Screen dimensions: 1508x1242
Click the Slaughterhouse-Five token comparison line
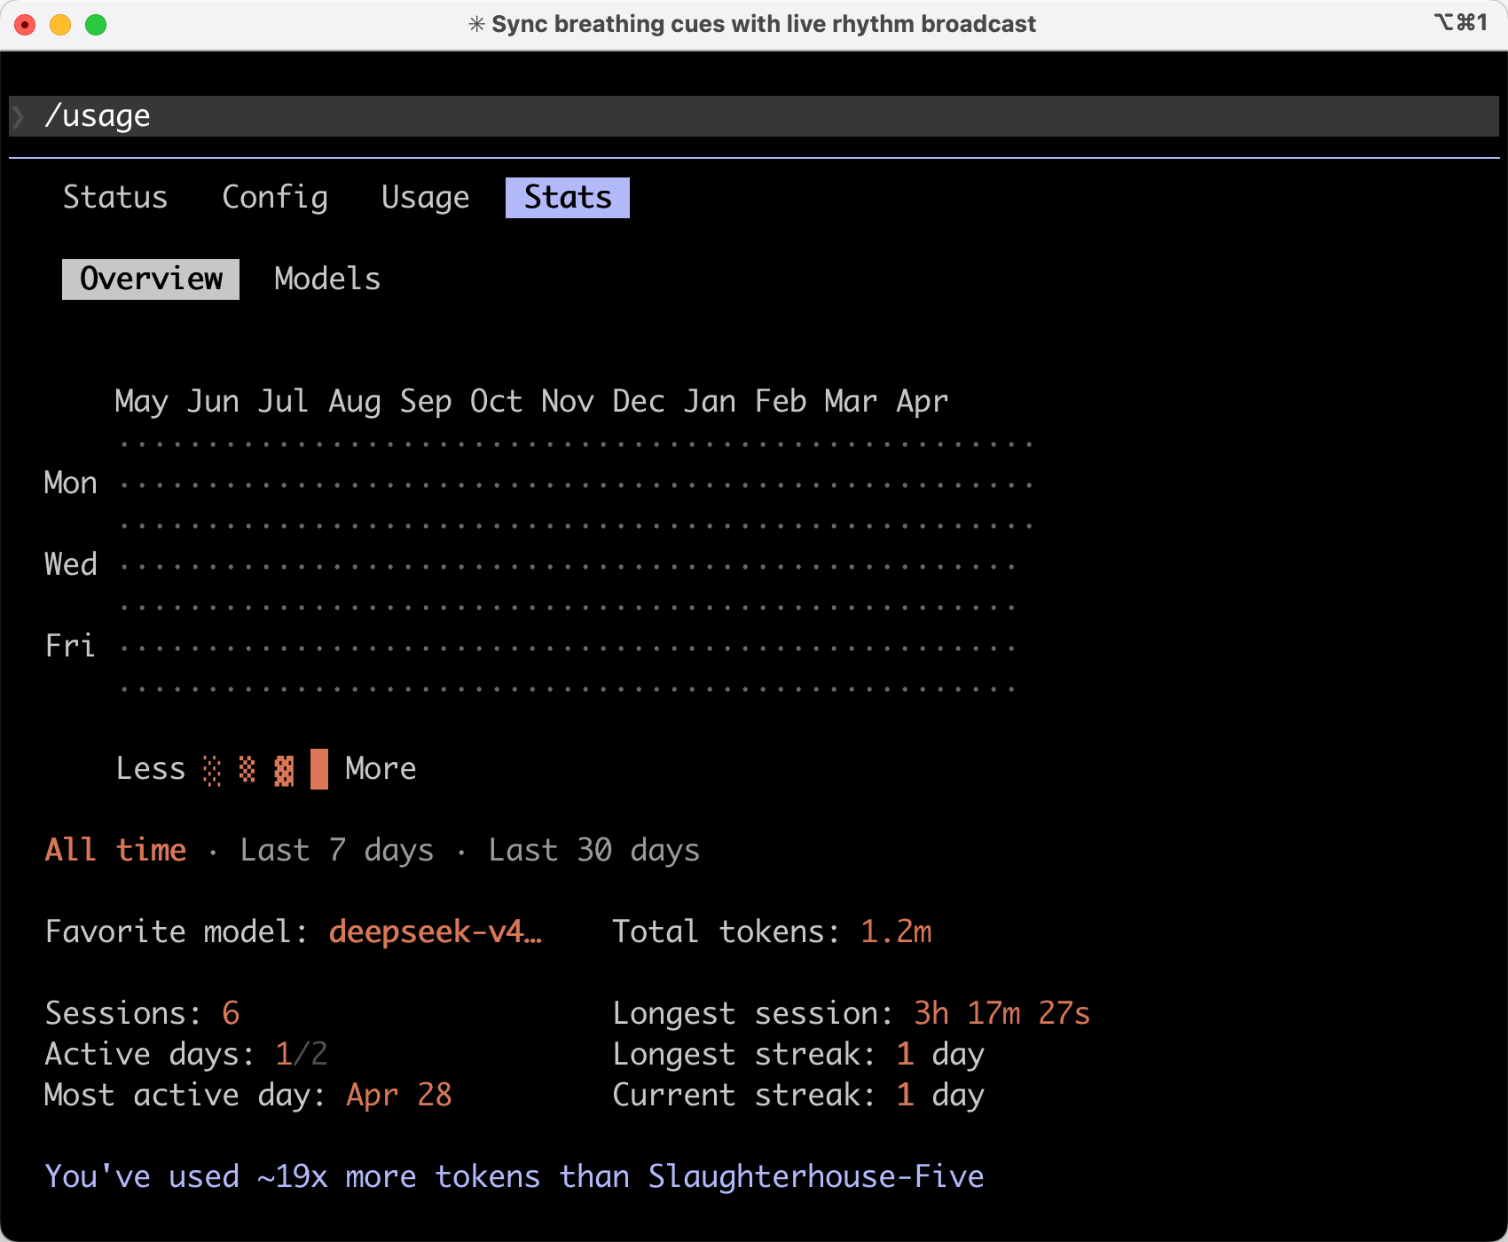point(514,1176)
